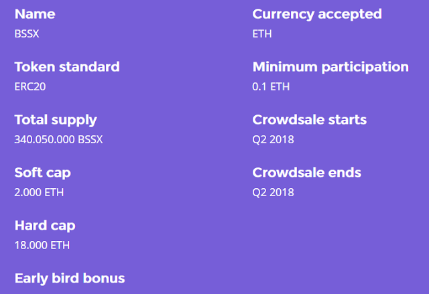Select Q2 2018 under Crowdsale ends
429x294 pixels.
pyautogui.click(x=273, y=192)
